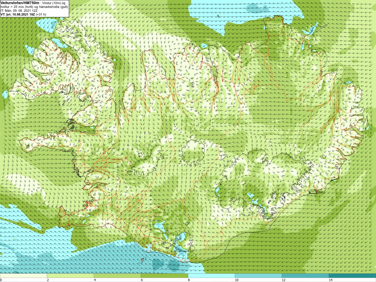The width and height of the screenshot is (376, 282).
Task: Click the 'hviður > 25 m/s (hvítt)' line
Action: [34, 6]
